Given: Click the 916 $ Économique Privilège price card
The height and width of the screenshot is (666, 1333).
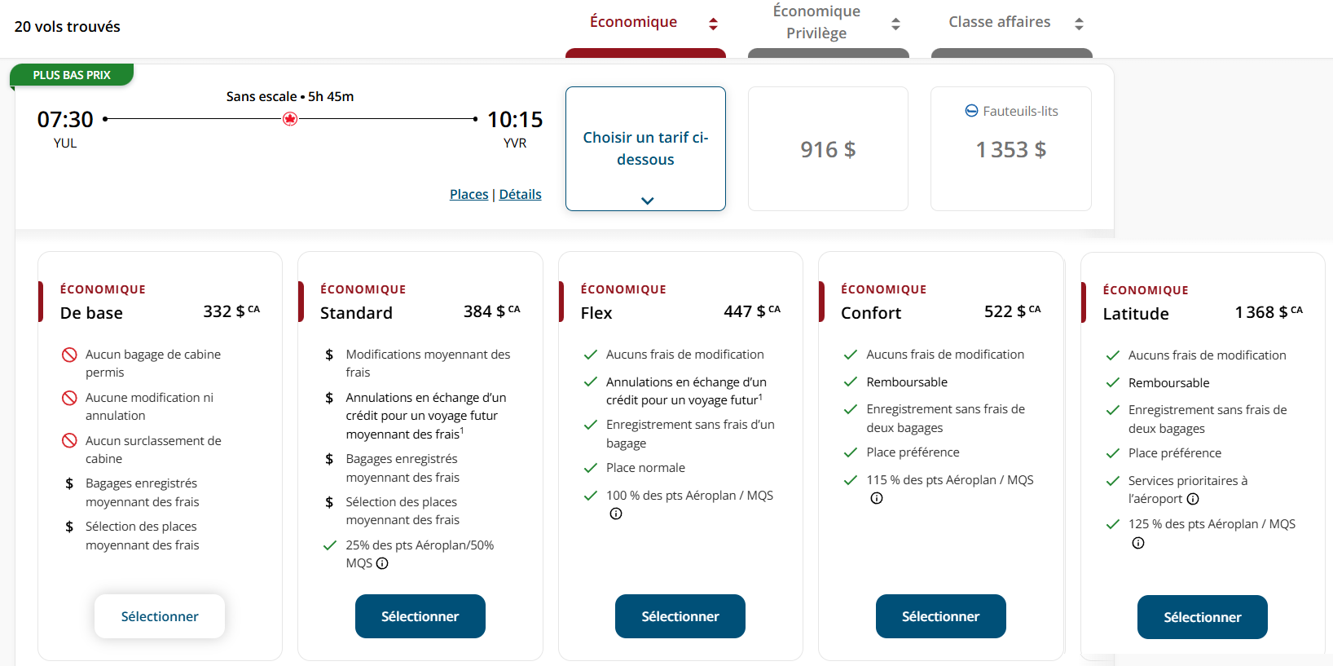Looking at the screenshot, I should tap(828, 149).
